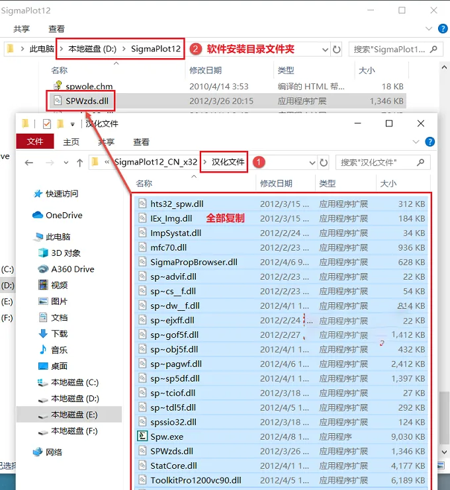Screen dimensions: 450x490
Task: Click new folder icon in quick access toolbar
Action: pyautogui.click(x=61, y=124)
